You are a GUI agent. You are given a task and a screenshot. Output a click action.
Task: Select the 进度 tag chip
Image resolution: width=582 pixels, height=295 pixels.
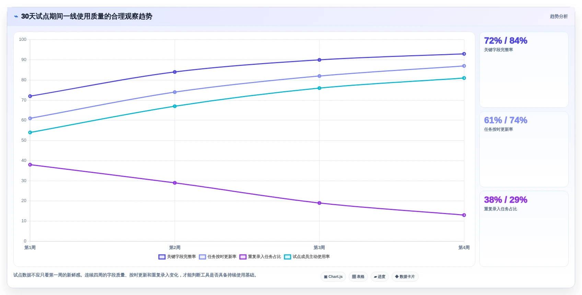coord(380,277)
